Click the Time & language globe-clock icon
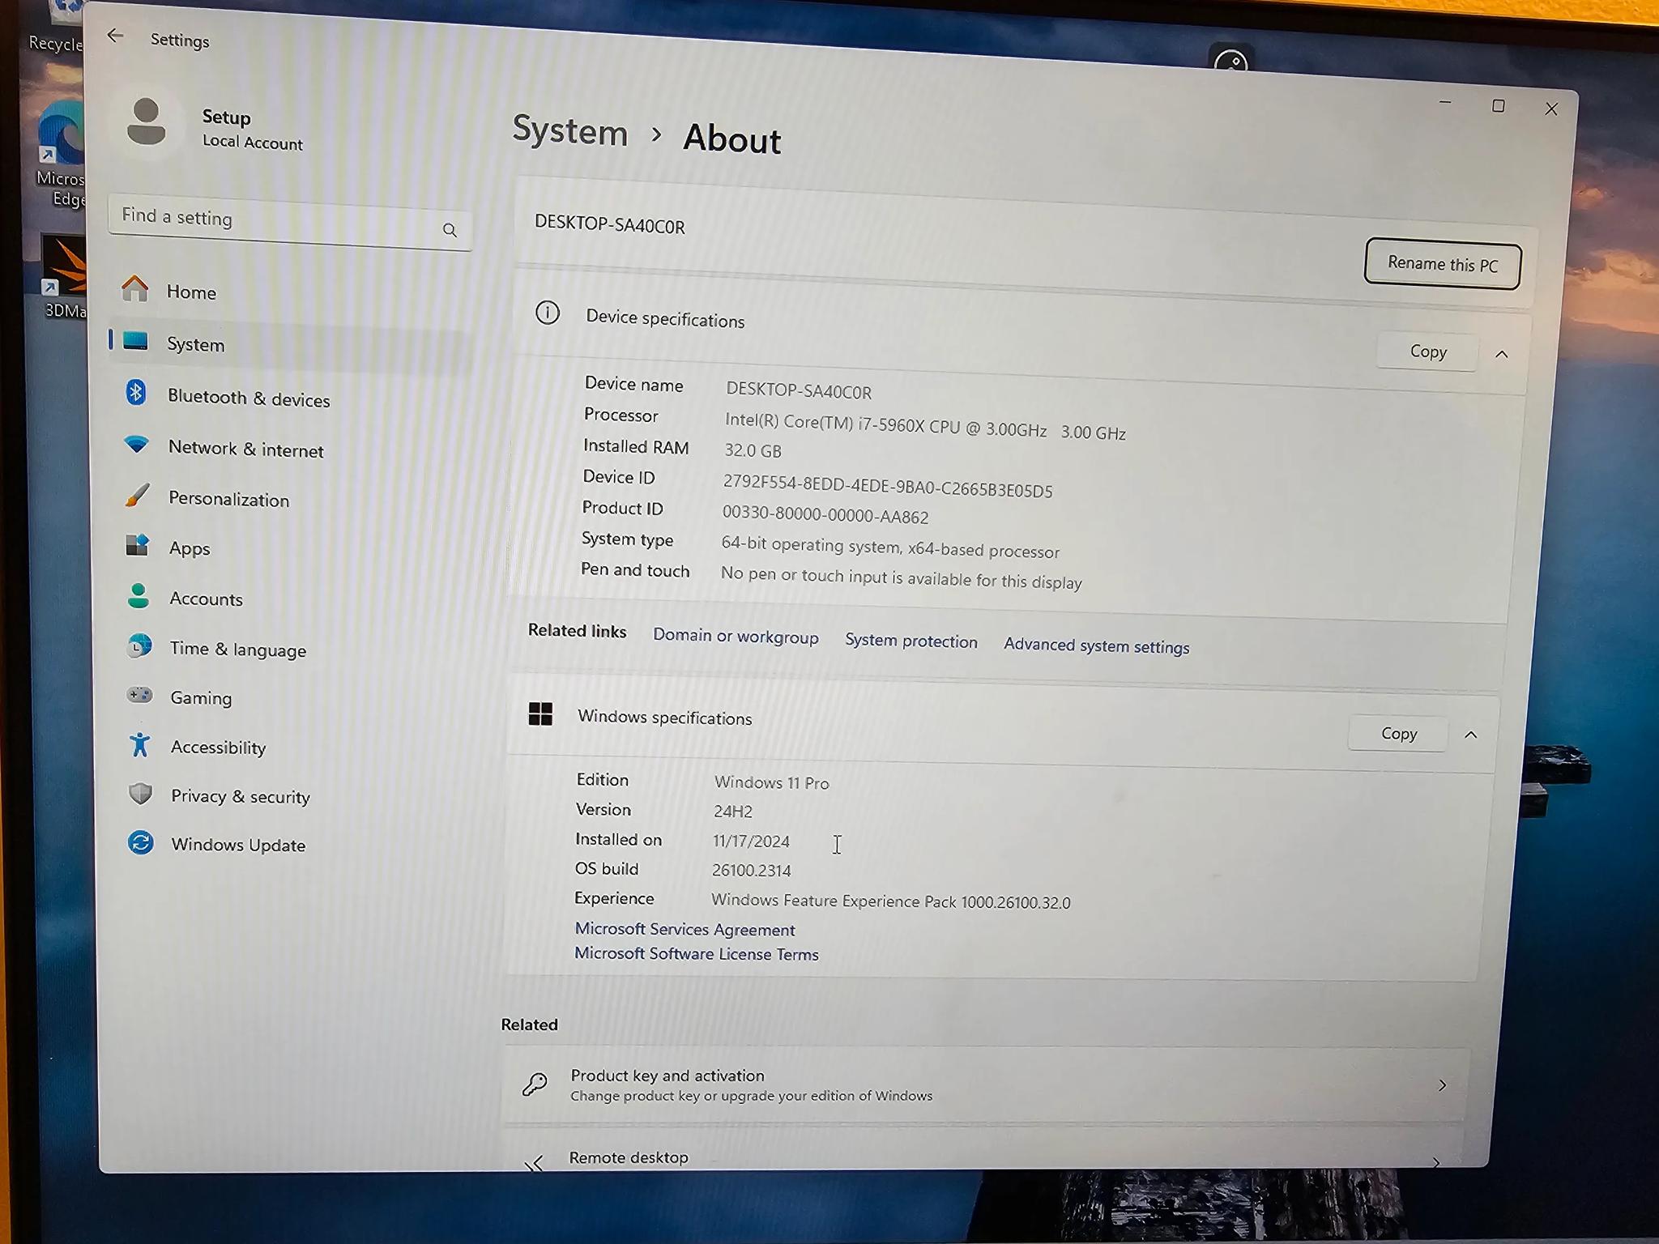This screenshot has width=1659, height=1244. tap(139, 645)
